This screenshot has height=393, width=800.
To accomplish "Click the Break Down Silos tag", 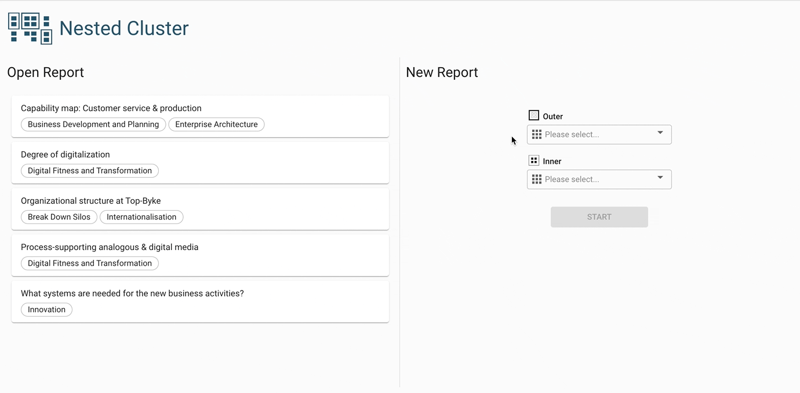I will coord(59,217).
